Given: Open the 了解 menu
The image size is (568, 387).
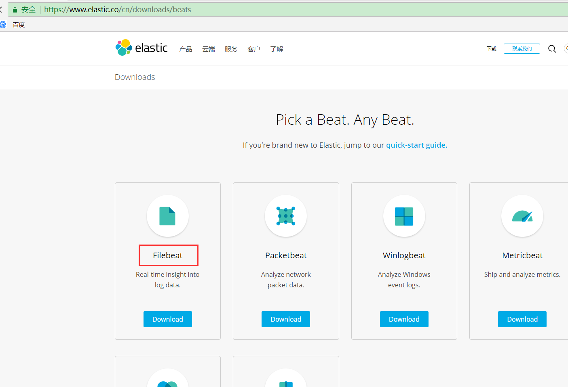Looking at the screenshot, I should tap(277, 49).
